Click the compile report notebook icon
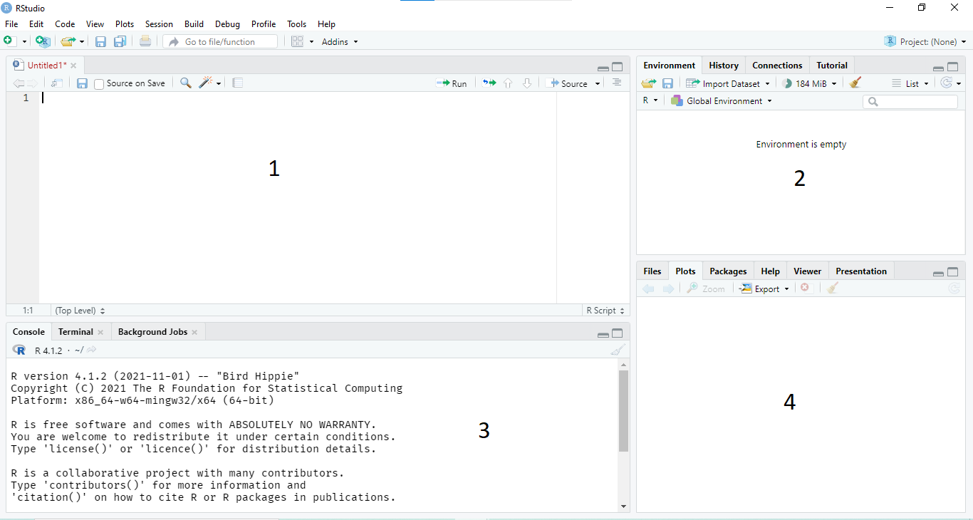This screenshot has width=973, height=520. point(238,83)
